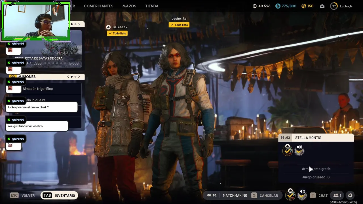This screenshot has height=204, width=363.
Task: Click the Q key icon next to Cancelar
Action: pyautogui.click(x=254, y=195)
